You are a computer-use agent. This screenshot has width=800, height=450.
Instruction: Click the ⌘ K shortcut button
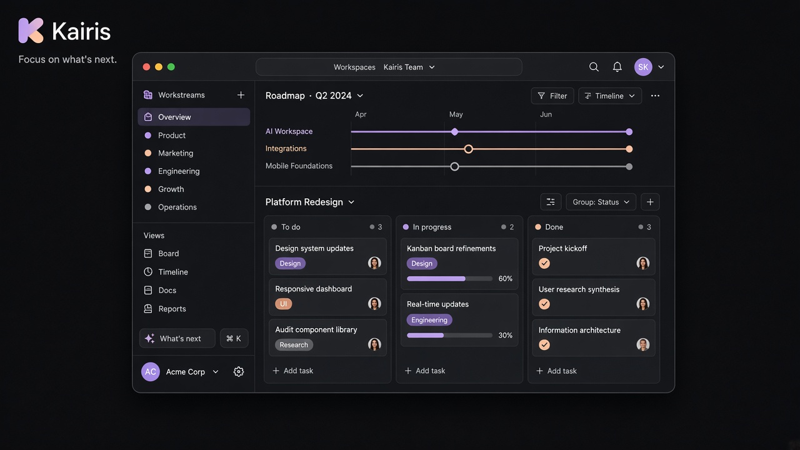pos(234,338)
